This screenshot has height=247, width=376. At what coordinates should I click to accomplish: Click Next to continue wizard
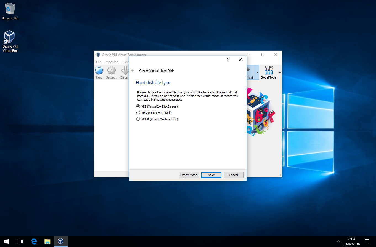211,175
